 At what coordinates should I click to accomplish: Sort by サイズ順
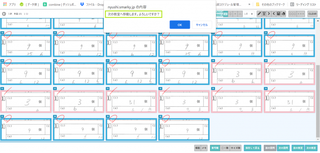click(235, 148)
